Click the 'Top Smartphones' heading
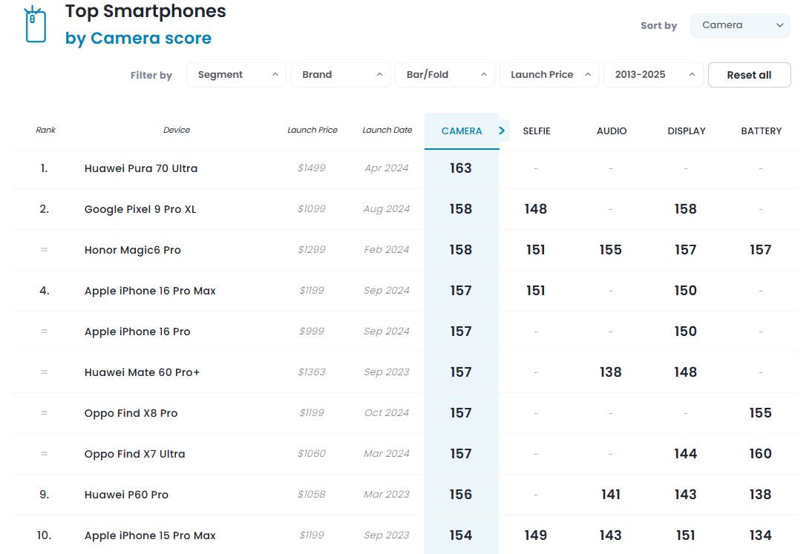Screen dimensions: 812x554 pyautogui.click(x=145, y=11)
